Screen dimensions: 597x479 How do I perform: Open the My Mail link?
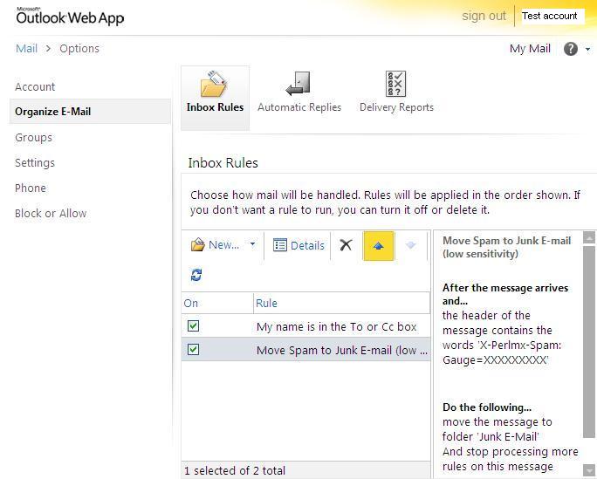[530, 49]
